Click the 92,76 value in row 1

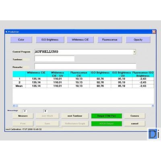[x=100, y=79]
